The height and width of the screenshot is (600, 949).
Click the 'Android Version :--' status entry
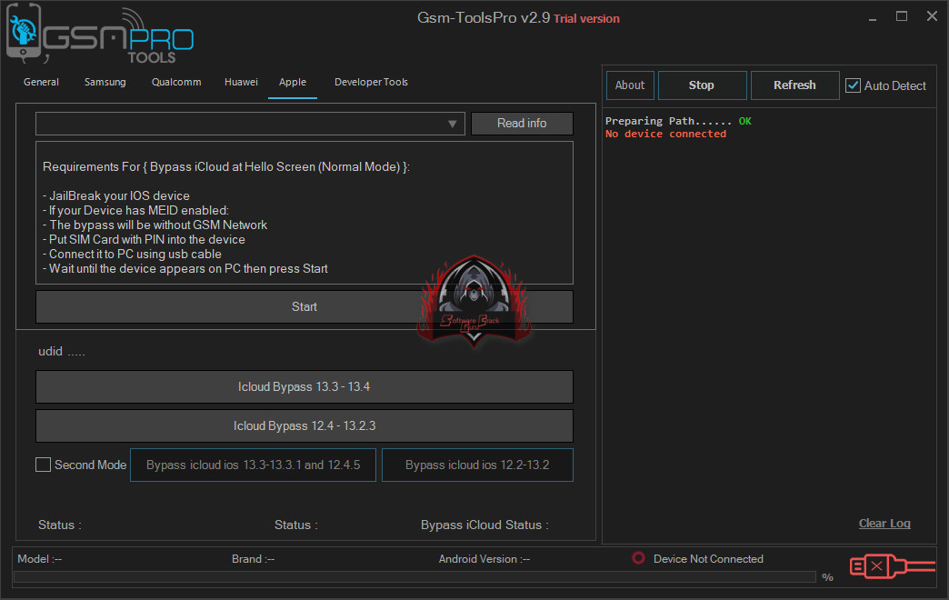point(484,559)
